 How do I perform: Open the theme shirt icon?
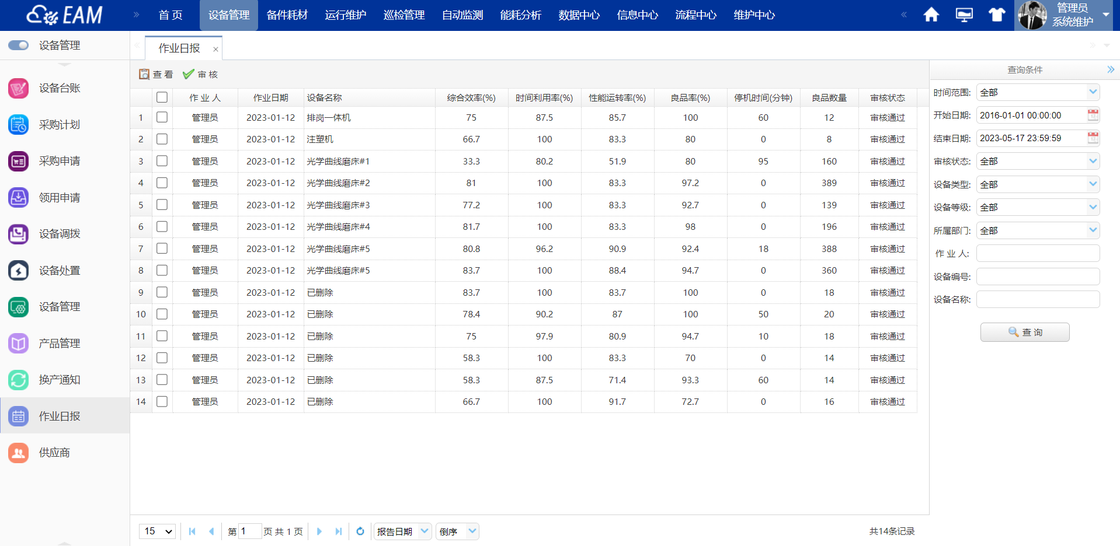[997, 15]
